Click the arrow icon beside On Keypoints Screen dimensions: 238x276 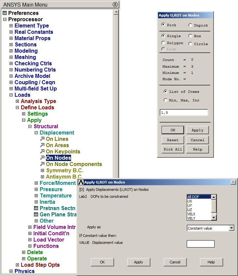click(x=42, y=152)
